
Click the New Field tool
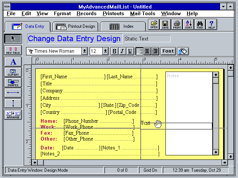pyautogui.click(x=13, y=50)
